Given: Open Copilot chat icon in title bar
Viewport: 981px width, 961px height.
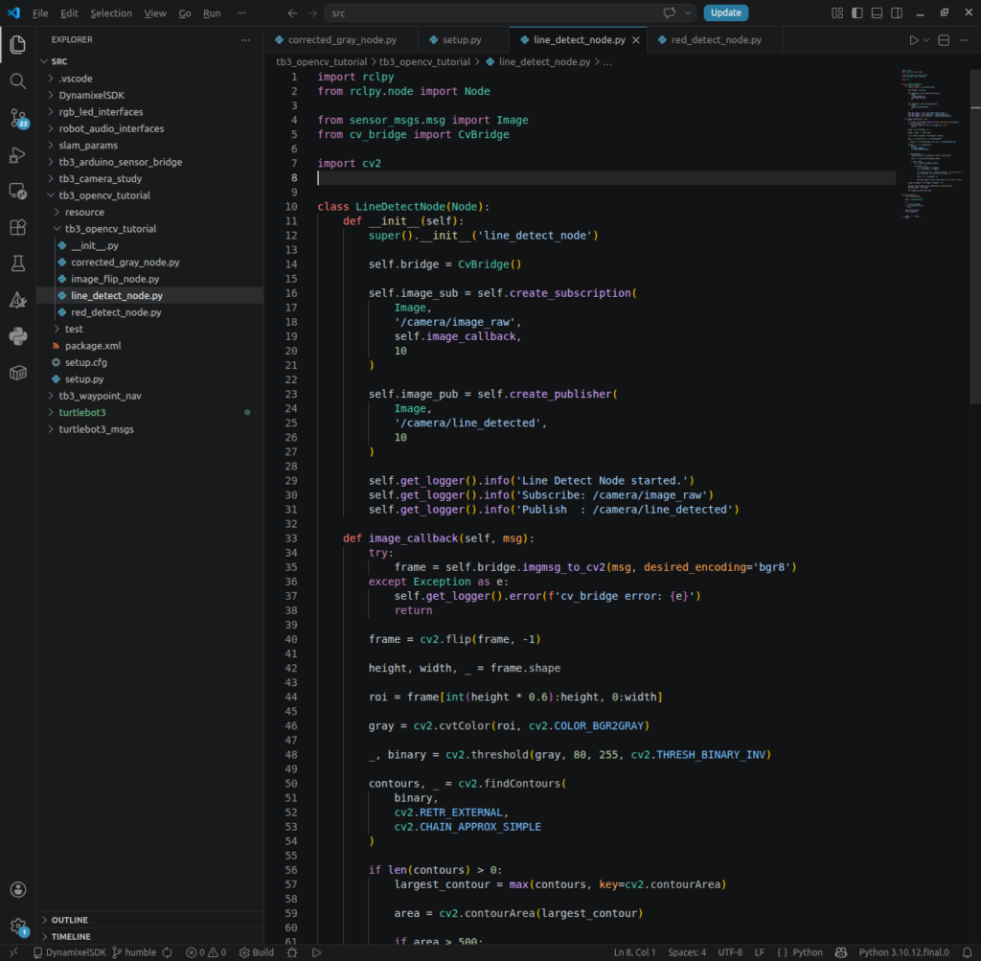Looking at the screenshot, I should (x=670, y=13).
